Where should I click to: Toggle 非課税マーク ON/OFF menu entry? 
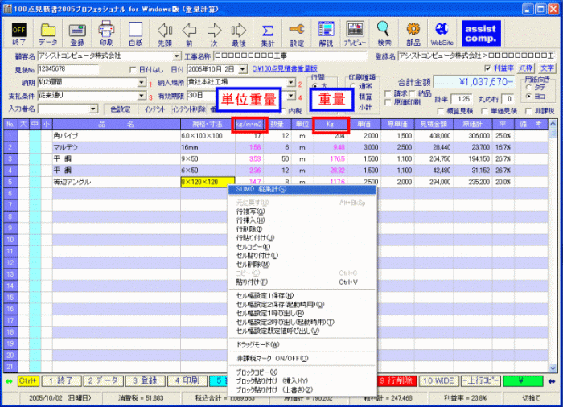click(x=302, y=359)
